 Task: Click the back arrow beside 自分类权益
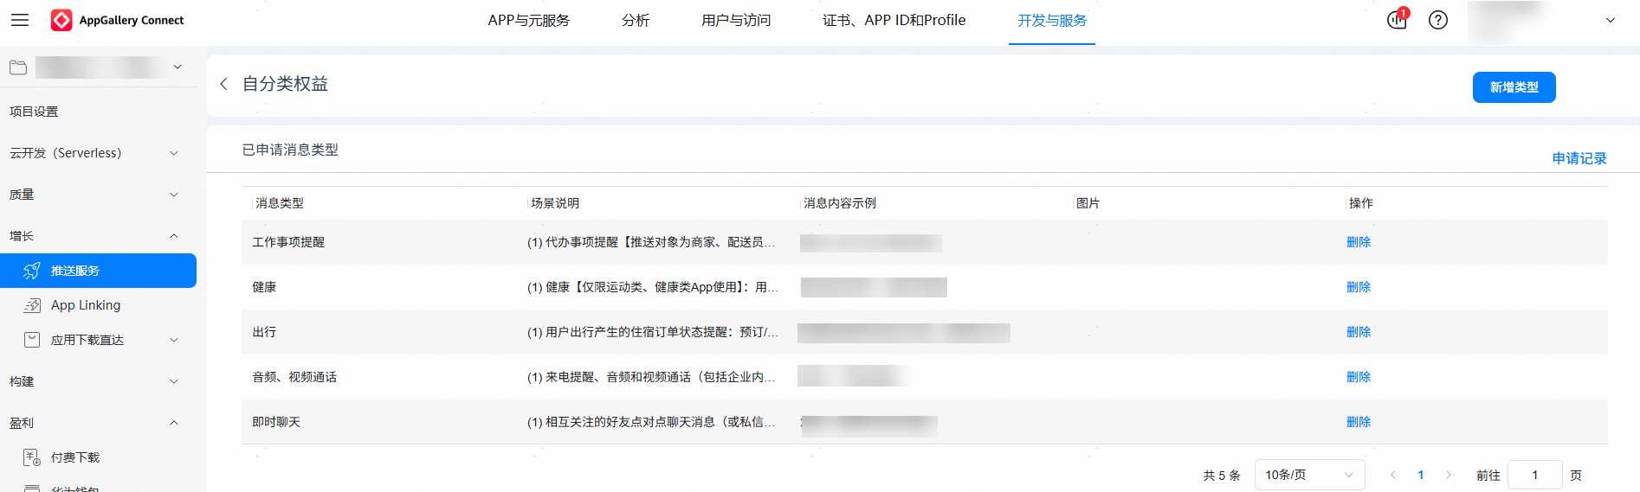point(223,84)
